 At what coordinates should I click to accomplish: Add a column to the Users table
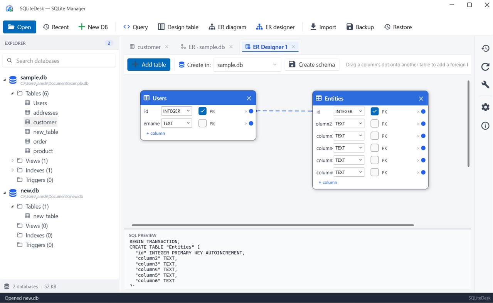pyautogui.click(x=156, y=133)
